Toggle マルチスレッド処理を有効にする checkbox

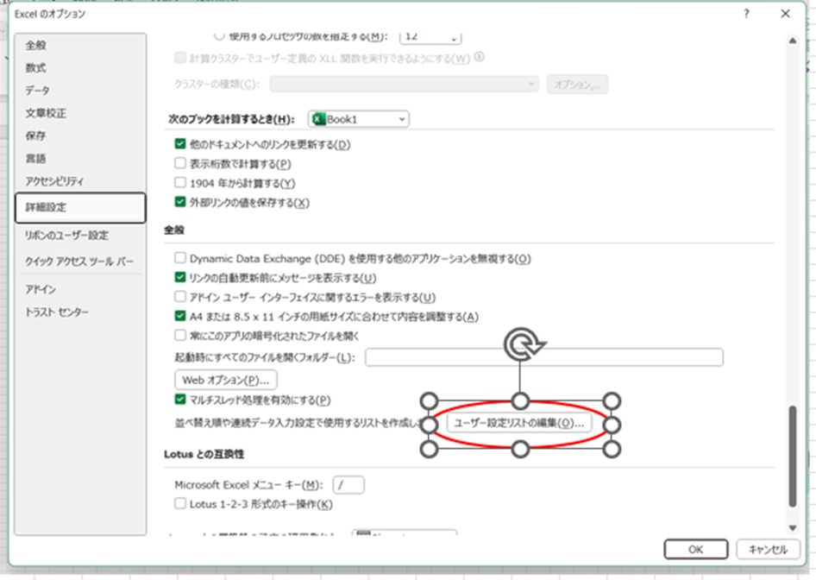[180, 400]
